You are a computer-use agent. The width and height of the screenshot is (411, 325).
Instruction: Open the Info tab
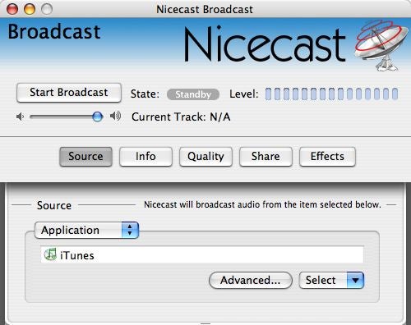145,157
